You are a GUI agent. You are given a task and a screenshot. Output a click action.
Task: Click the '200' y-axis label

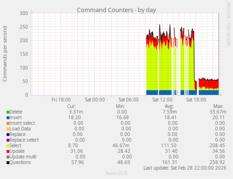[x=24, y=40]
